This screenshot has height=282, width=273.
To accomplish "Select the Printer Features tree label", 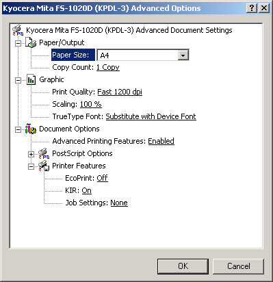I will pyautogui.click(x=79, y=166).
